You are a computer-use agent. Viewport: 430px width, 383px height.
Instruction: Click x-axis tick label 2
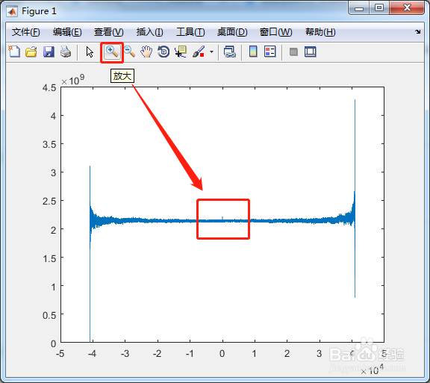click(x=287, y=354)
